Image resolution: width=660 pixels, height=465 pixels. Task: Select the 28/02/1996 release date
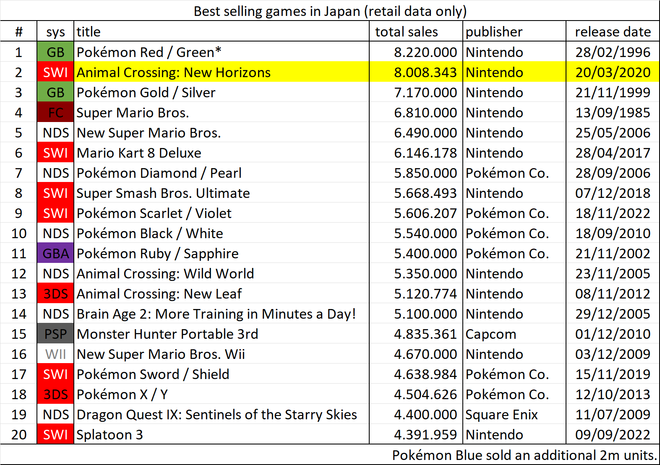pyautogui.click(x=613, y=52)
